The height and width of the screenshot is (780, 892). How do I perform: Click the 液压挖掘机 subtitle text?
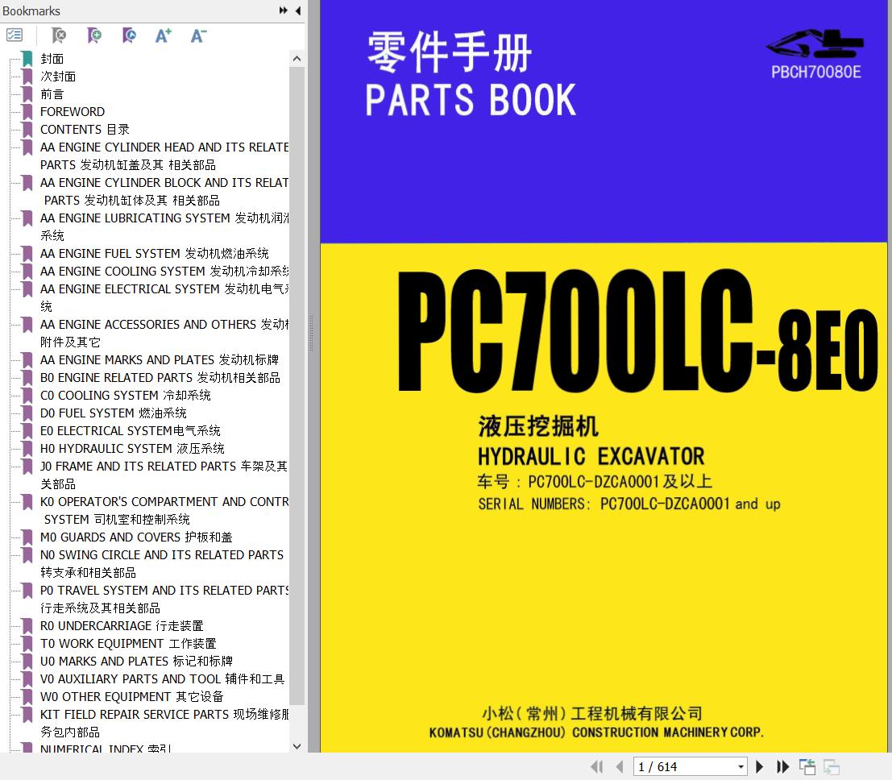[538, 427]
